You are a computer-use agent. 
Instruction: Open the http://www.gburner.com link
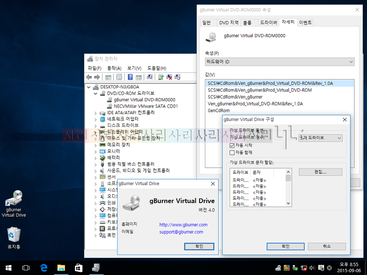183,225
